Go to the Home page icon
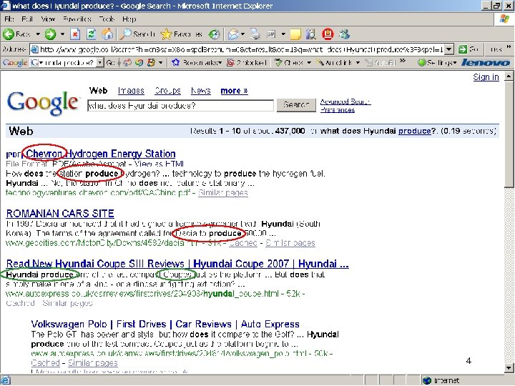This screenshot has width=515, height=386. 107,34
